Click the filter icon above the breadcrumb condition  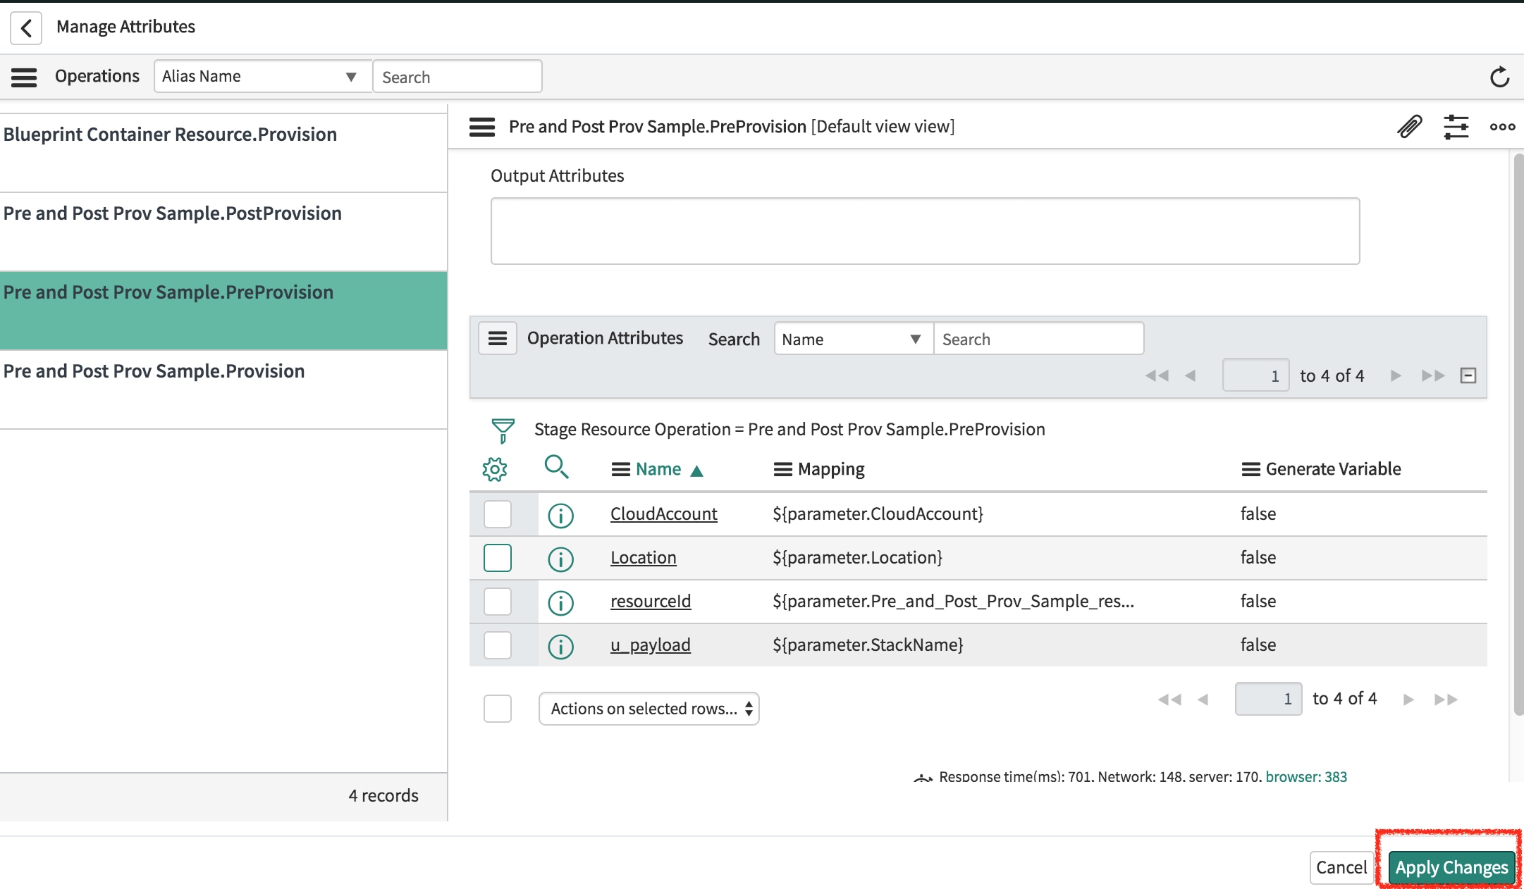[502, 430]
